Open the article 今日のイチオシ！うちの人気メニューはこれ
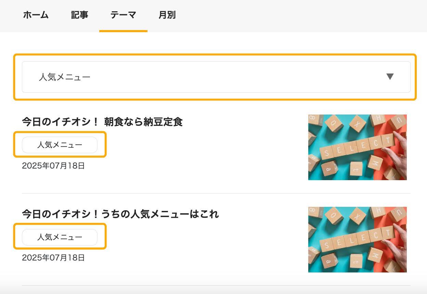 (x=120, y=214)
